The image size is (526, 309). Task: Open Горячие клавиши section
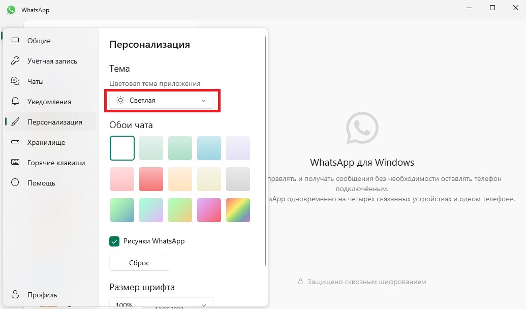51,163
